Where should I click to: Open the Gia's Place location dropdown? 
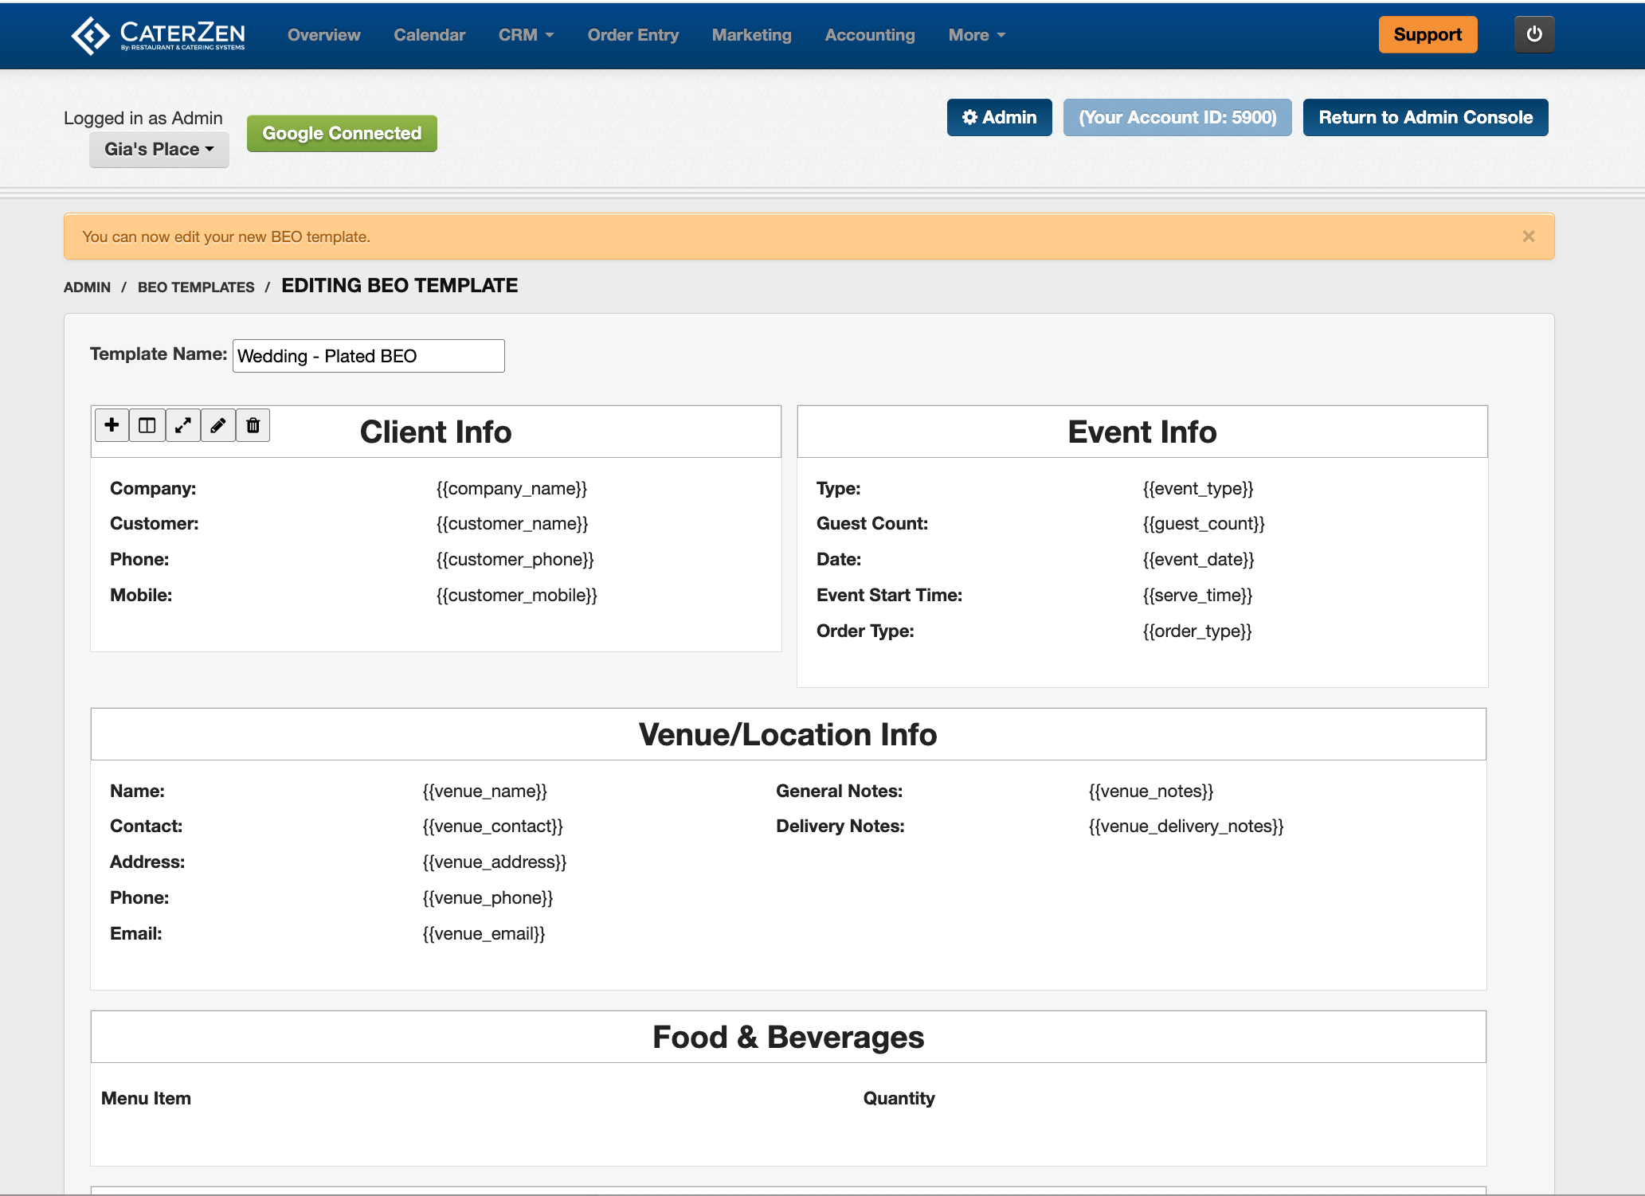pyautogui.click(x=159, y=150)
